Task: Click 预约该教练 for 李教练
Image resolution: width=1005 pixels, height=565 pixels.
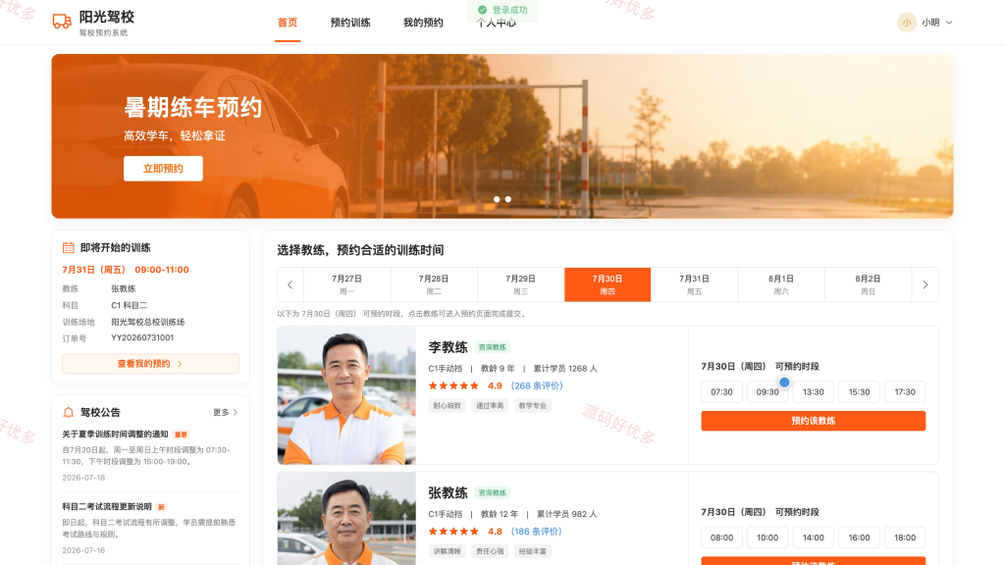Action: click(814, 421)
